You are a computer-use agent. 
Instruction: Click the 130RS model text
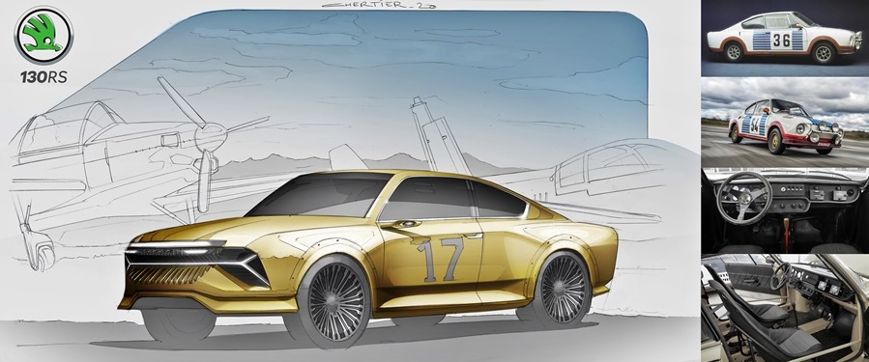pyautogui.click(x=43, y=77)
